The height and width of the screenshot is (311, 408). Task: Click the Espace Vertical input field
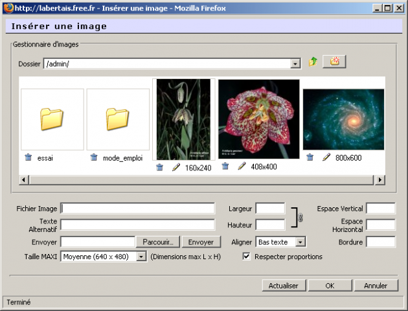pos(381,209)
